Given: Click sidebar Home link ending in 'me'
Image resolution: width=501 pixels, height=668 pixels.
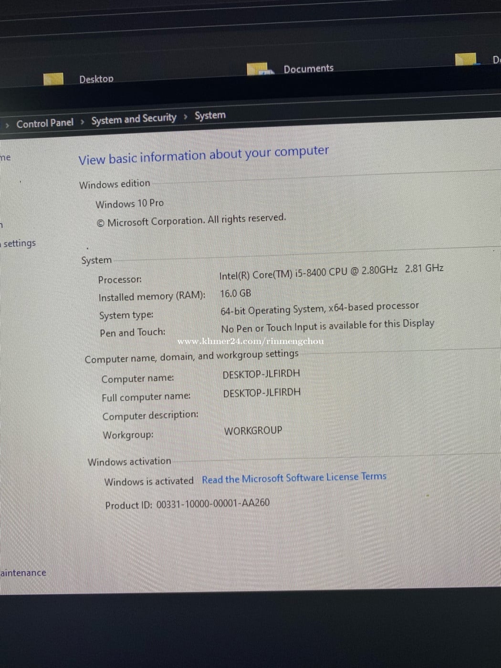Looking at the screenshot, I should point(5,157).
